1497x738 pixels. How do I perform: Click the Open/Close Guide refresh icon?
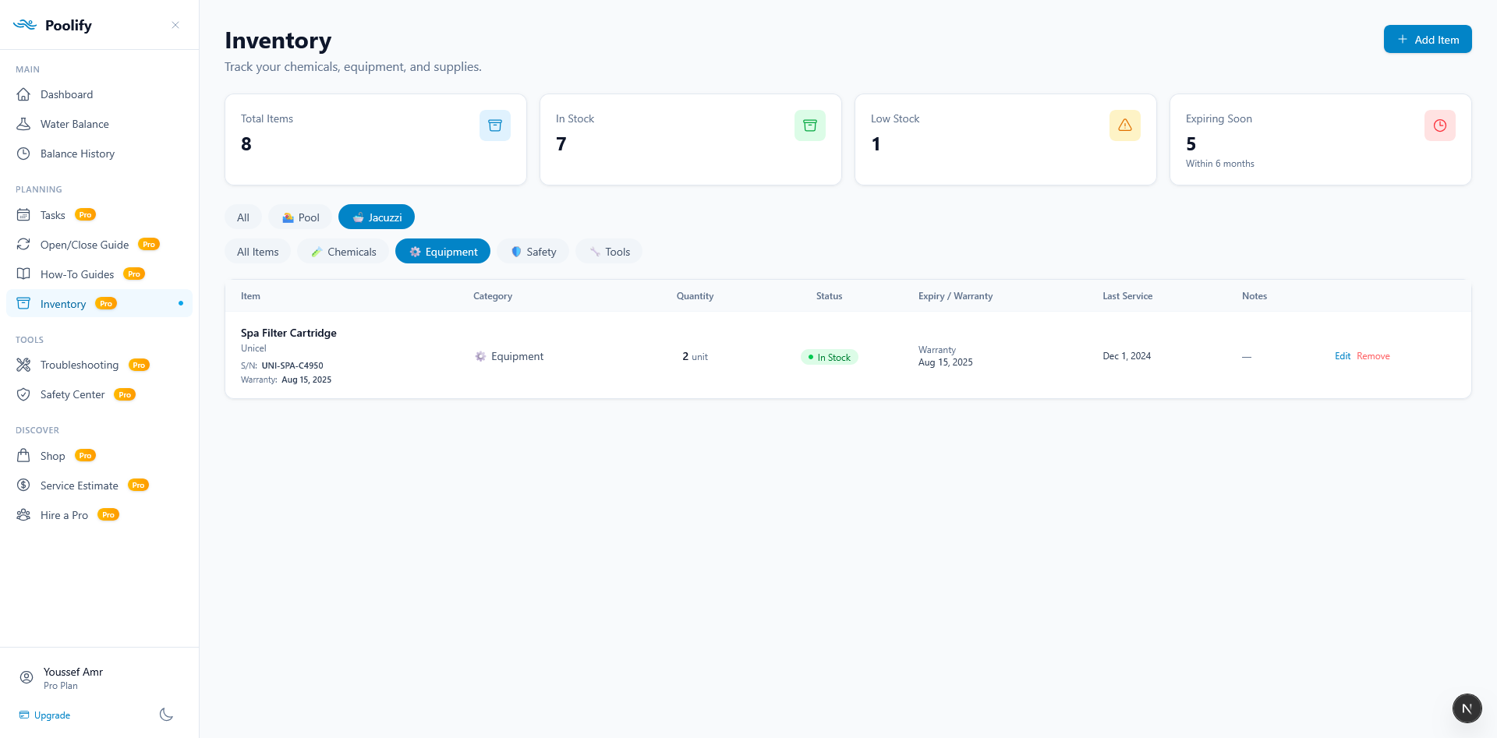pyautogui.click(x=23, y=245)
